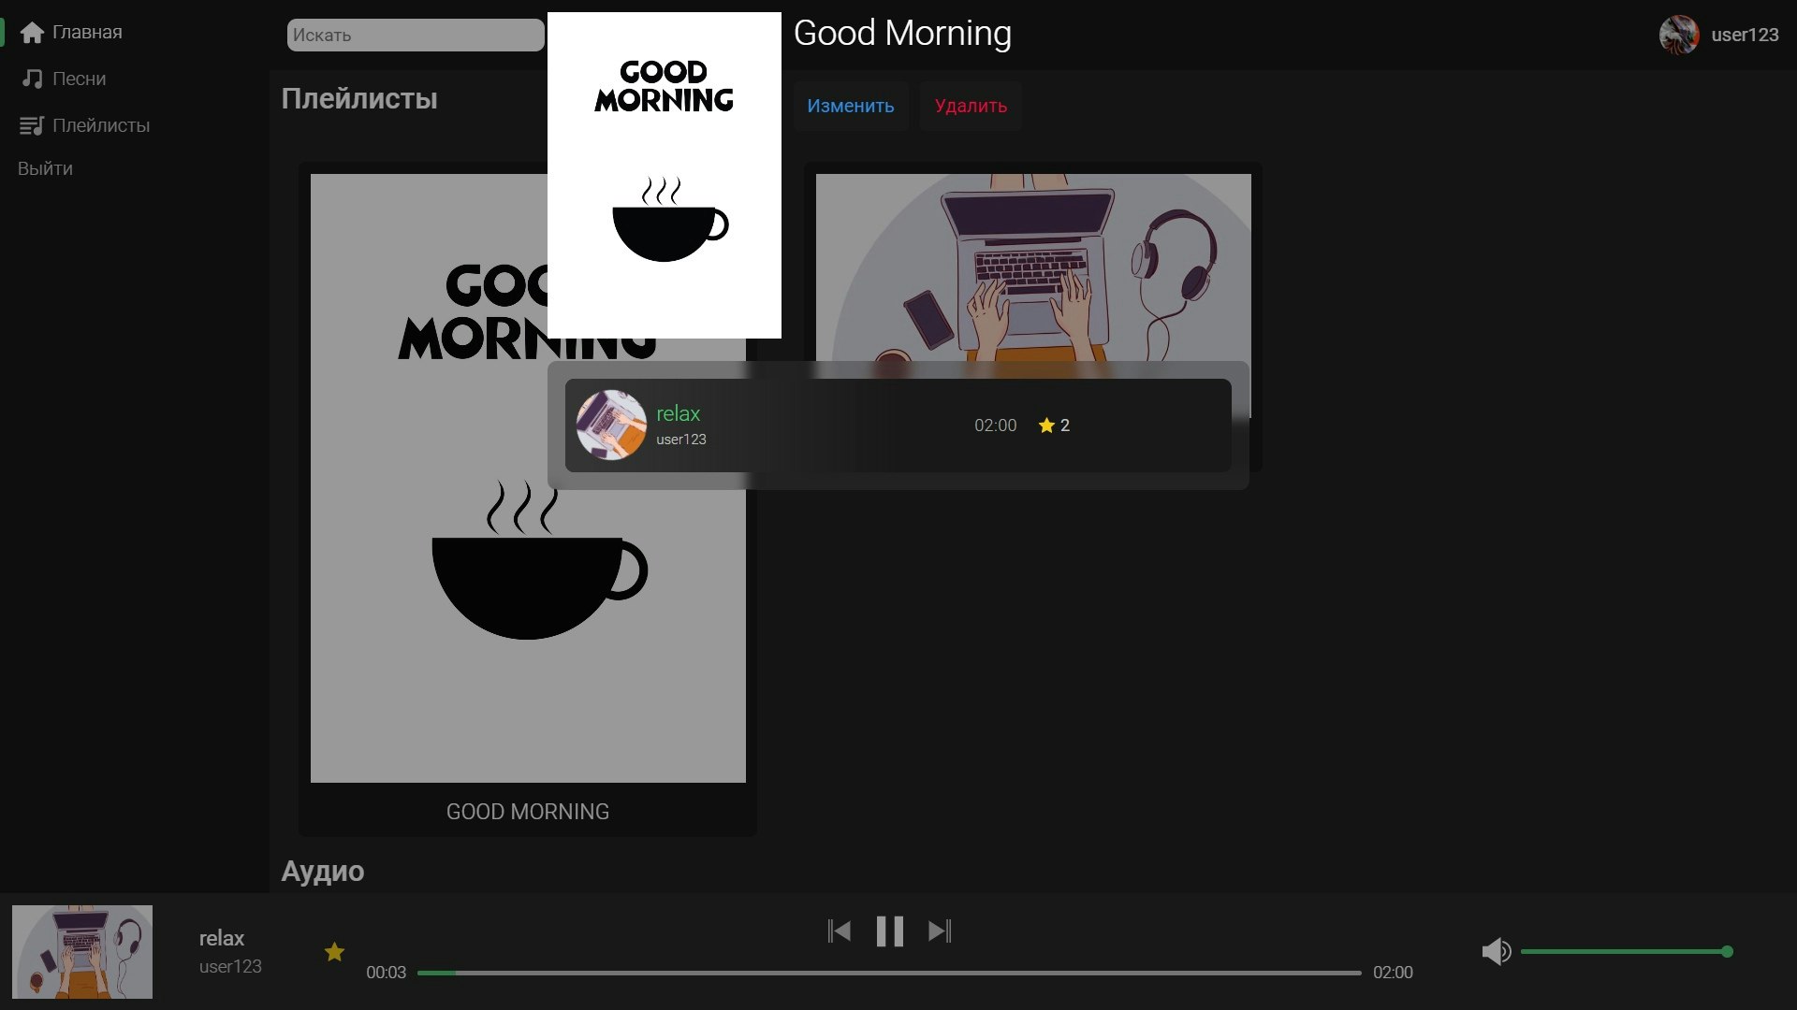Screen dimensions: 1797x1010
Task: Click the 00:03 elapsed time label
Action: pyautogui.click(x=386, y=973)
